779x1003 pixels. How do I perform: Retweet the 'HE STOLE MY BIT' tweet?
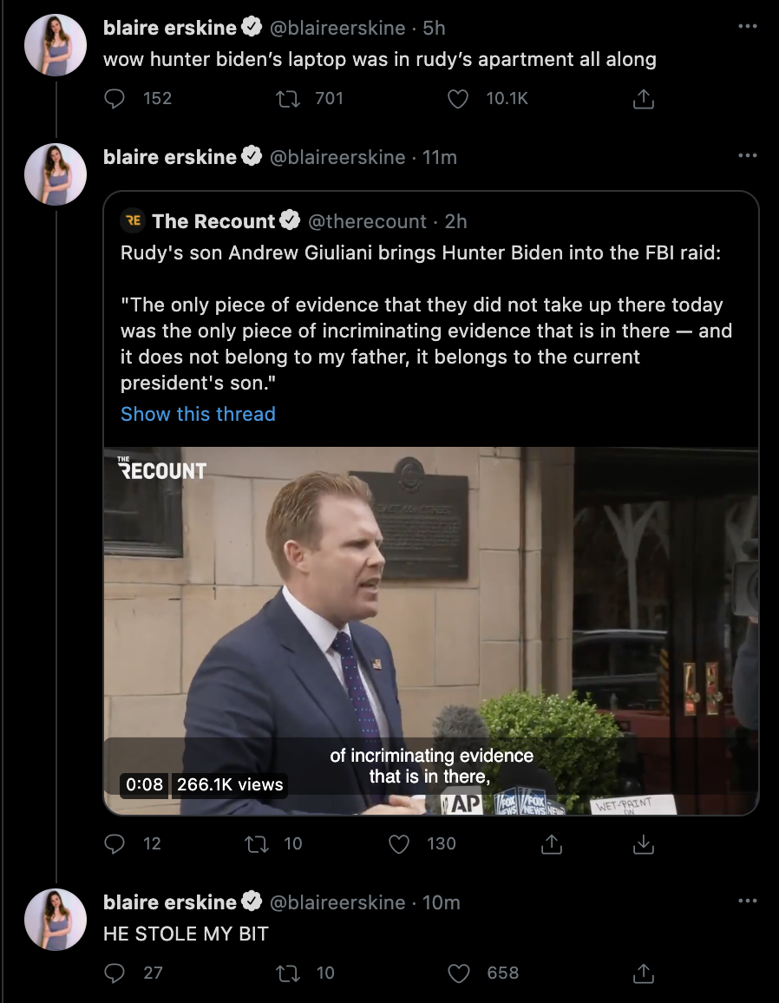point(287,973)
